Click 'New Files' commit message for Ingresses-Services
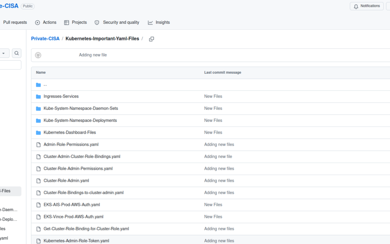The width and height of the screenshot is (390, 244). point(213,97)
